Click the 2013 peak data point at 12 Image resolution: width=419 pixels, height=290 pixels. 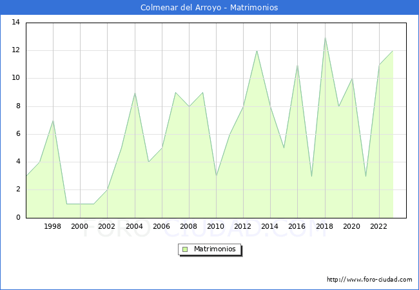[257, 51]
